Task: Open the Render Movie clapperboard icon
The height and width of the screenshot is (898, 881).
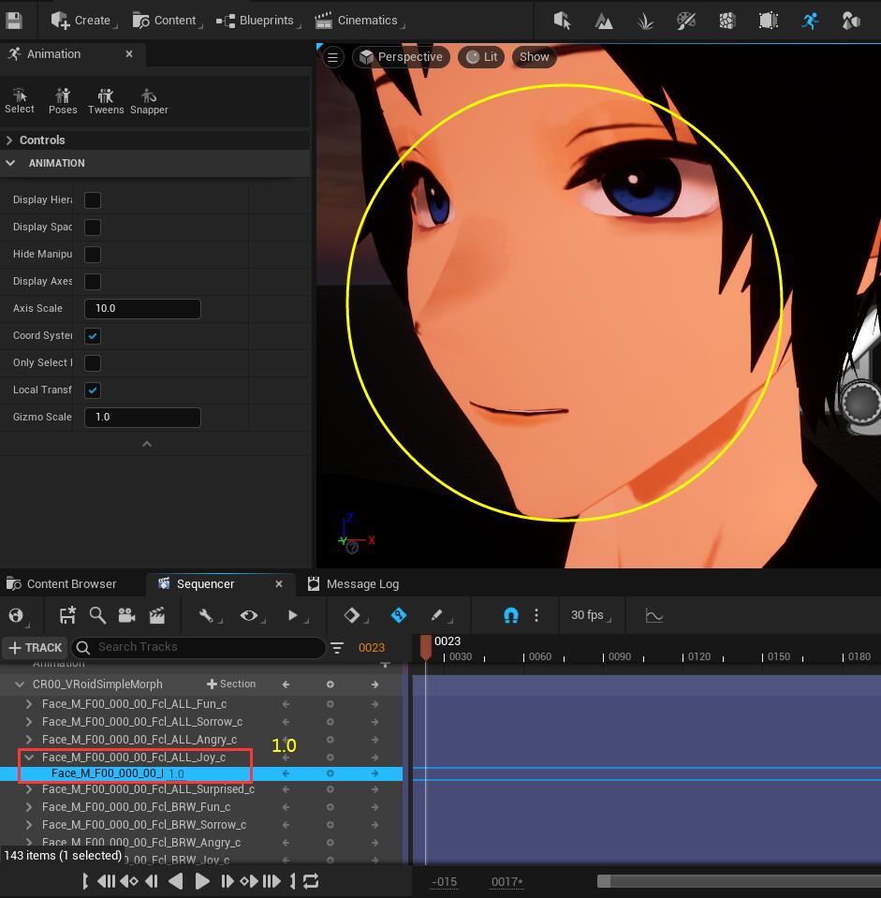Action: pyautogui.click(x=157, y=615)
